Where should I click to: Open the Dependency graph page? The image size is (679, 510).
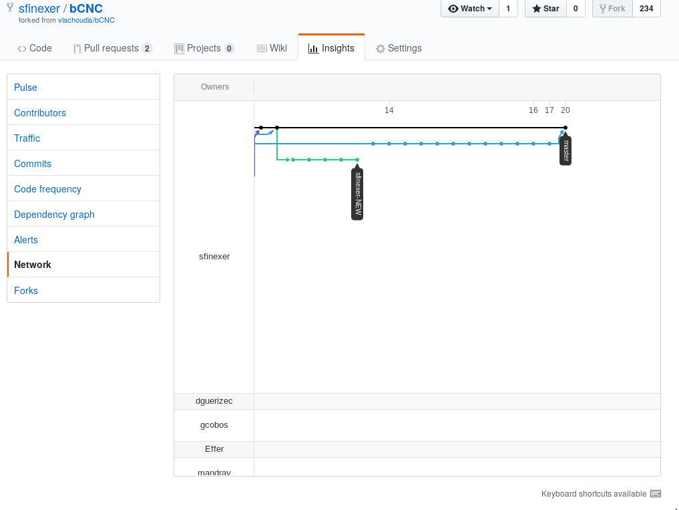[53, 214]
